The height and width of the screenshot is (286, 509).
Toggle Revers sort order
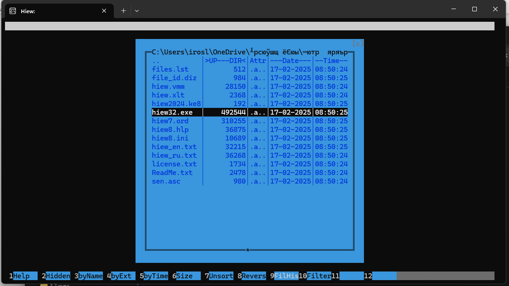(252, 276)
